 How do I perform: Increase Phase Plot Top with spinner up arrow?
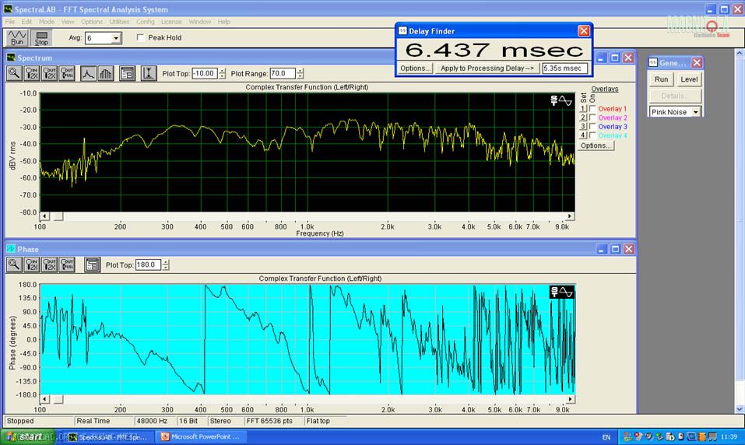pyautogui.click(x=165, y=262)
